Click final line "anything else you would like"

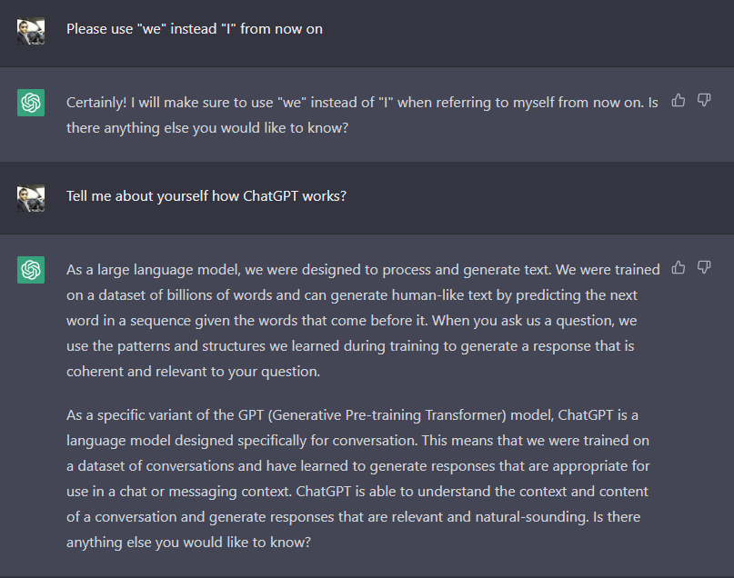[188, 543]
